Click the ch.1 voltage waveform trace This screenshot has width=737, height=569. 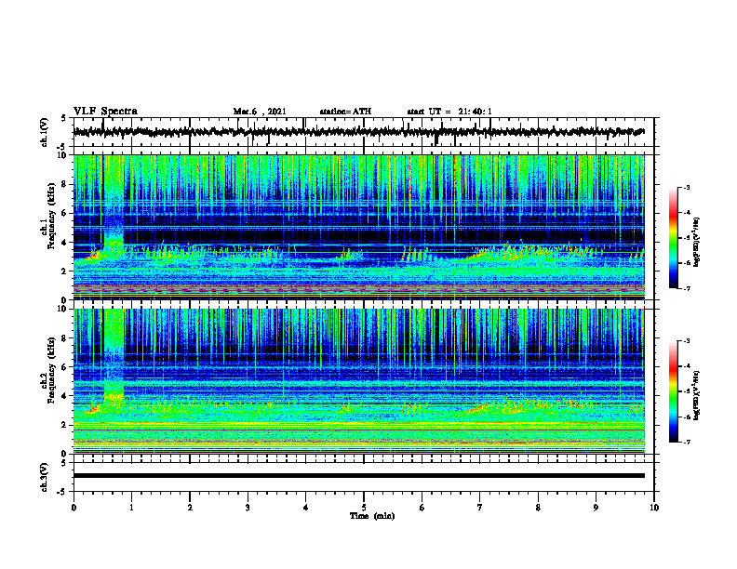(359, 132)
